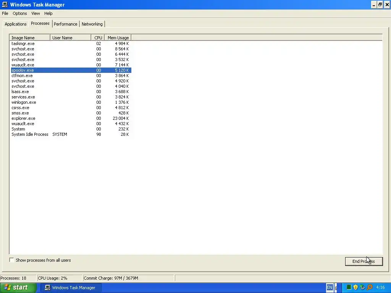Click the Task Manager title bar icon

pyautogui.click(x=5, y=5)
